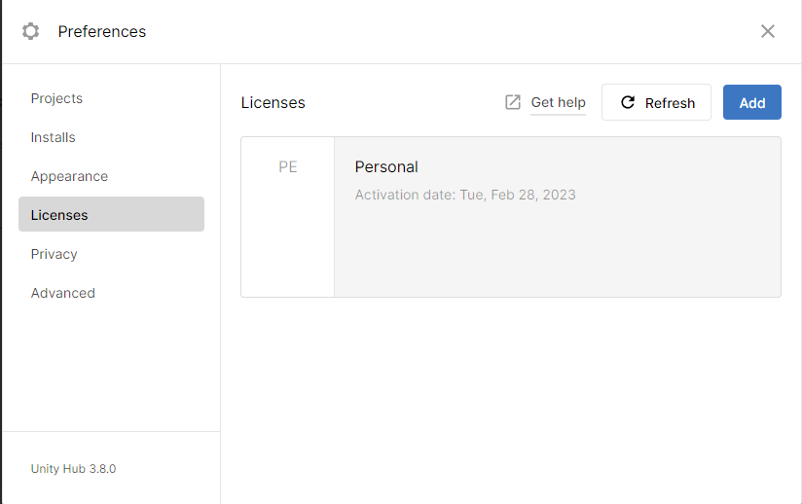Add a new license
802x504 pixels.
click(751, 102)
